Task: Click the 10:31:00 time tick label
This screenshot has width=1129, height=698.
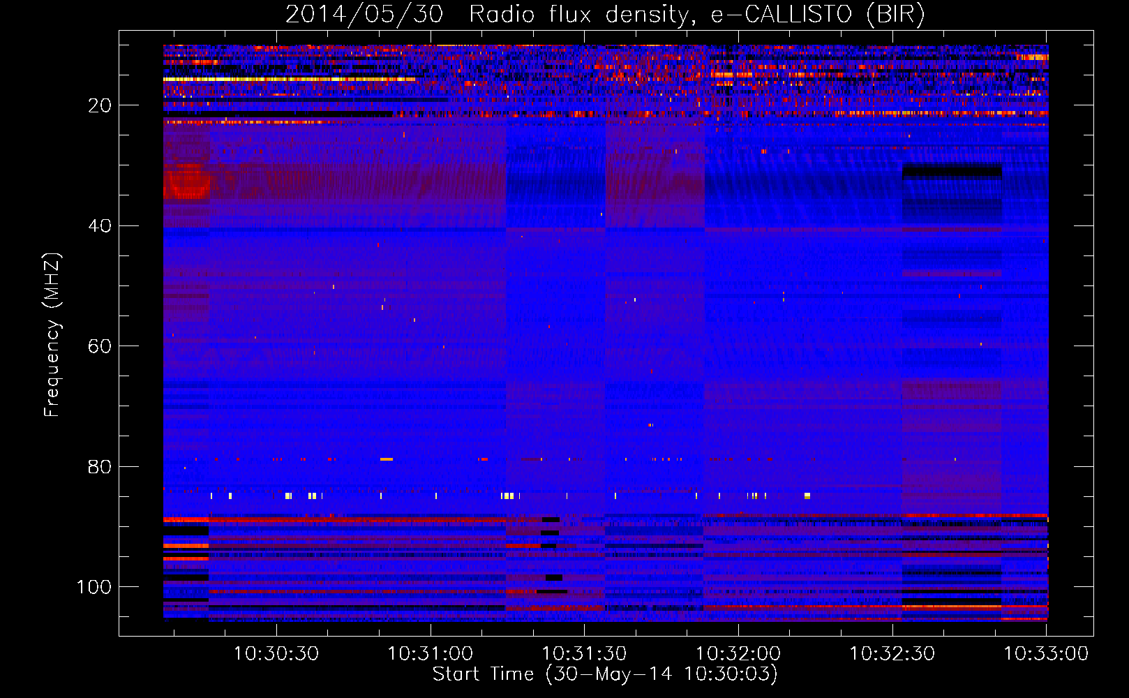Action: pyautogui.click(x=431, y=654)
